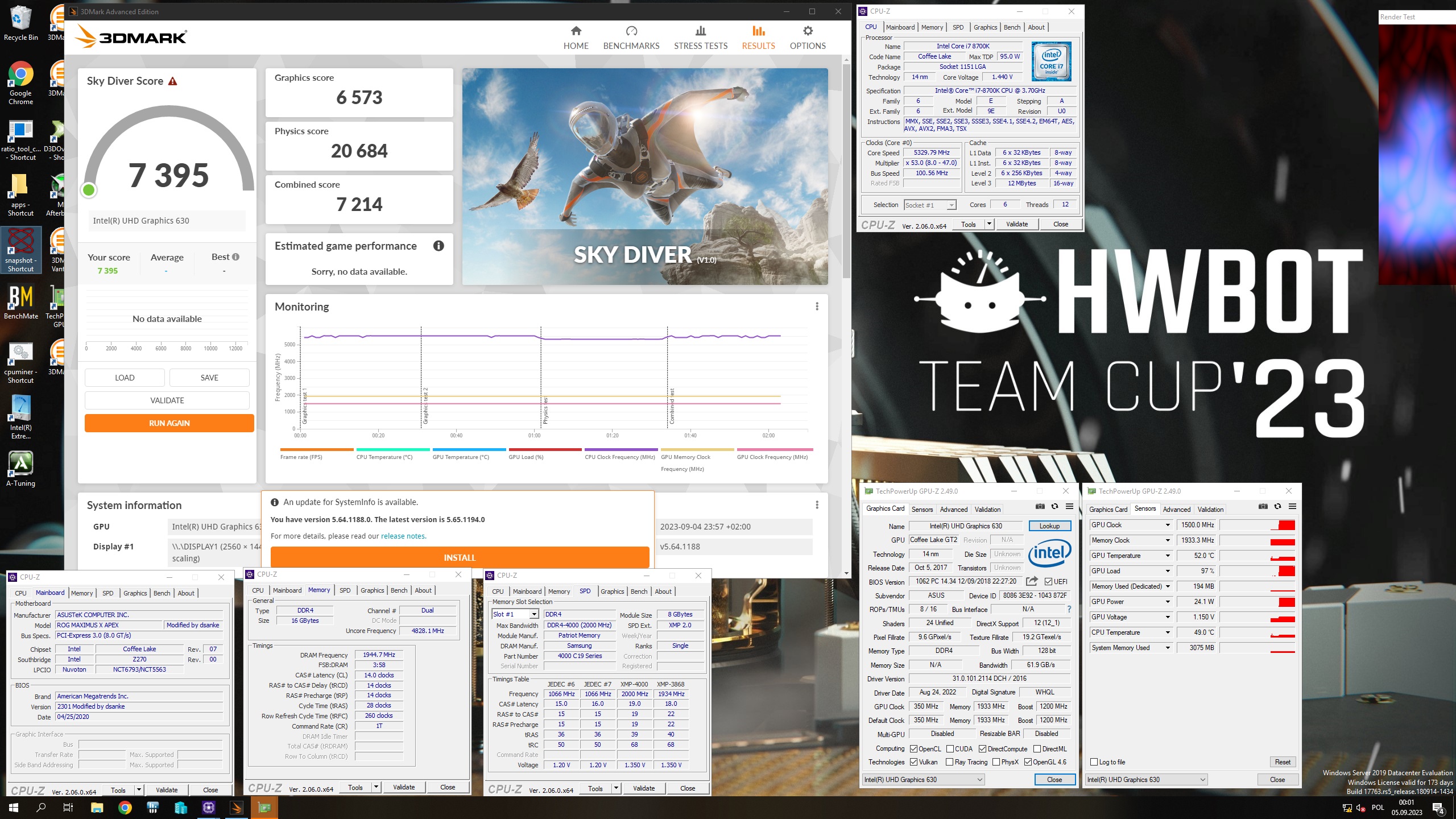
Task: Open Intel Extreme Tuning desktop icon
Action: pos(21,416)
